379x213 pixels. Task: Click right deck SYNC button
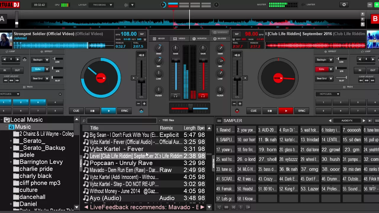tap(302, 111)
